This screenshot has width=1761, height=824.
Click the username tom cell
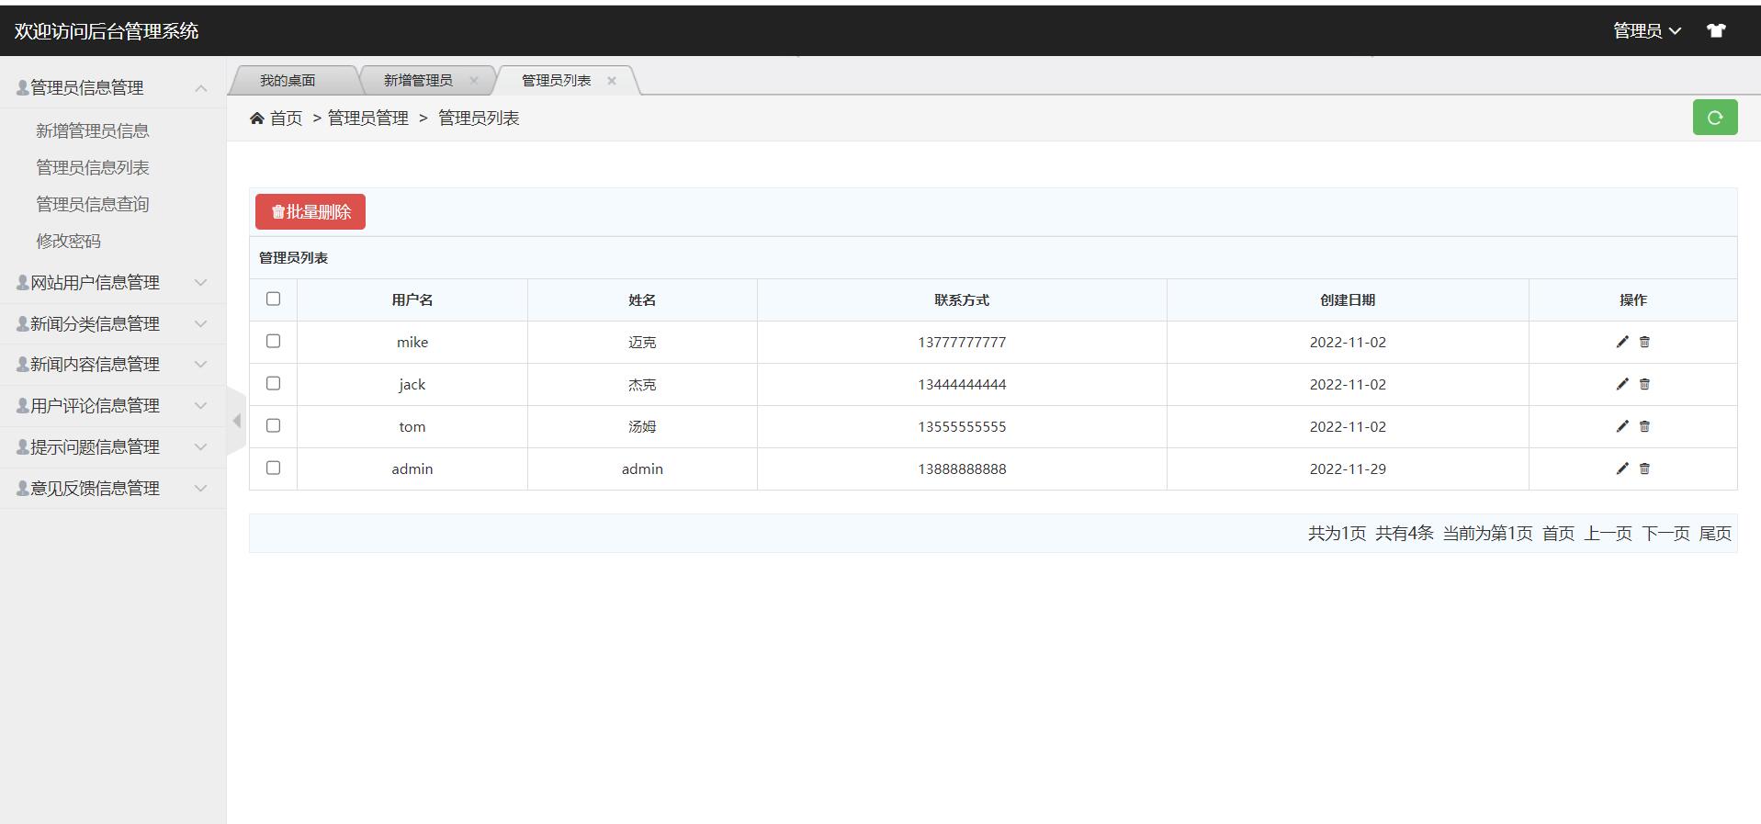click(x=412, y=426)
